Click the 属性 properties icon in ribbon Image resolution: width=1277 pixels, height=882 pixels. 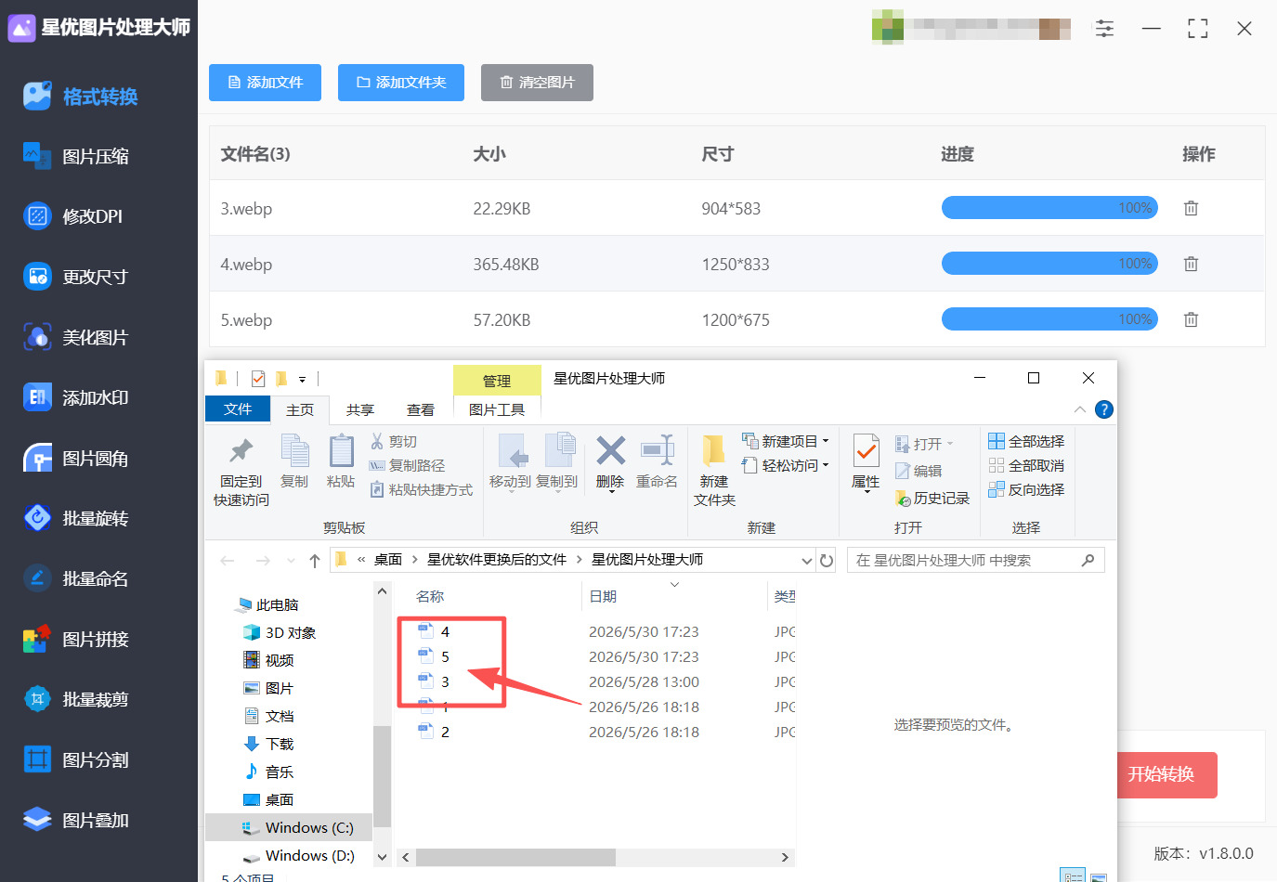click(866, 451)
